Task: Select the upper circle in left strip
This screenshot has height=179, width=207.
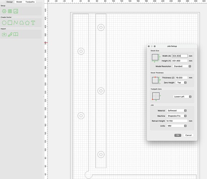Action: [x=81, y=51]
